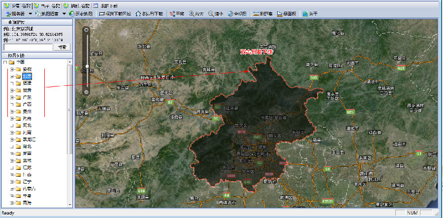Image resolution: width=443 pixels, height=218 pixels.
Task: Select the 缩小 zoom-out magnifier tool
Action: (x=216, y=13)
